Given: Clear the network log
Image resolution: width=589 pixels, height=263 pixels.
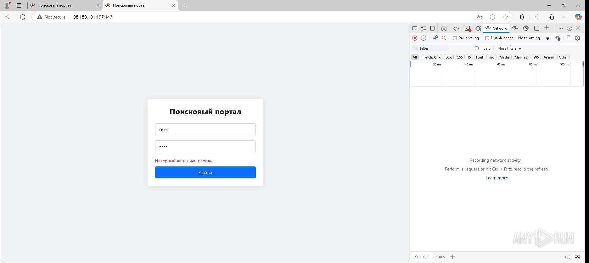Looking at the screenshot, I should (424, 38).
